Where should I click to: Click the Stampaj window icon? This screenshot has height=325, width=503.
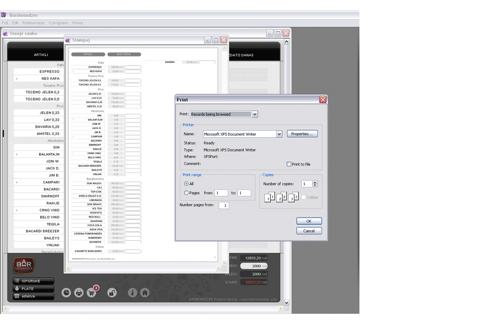(68, 40)
